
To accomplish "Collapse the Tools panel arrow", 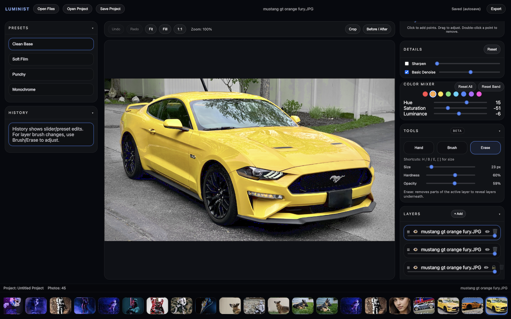I will click(499, 131).
